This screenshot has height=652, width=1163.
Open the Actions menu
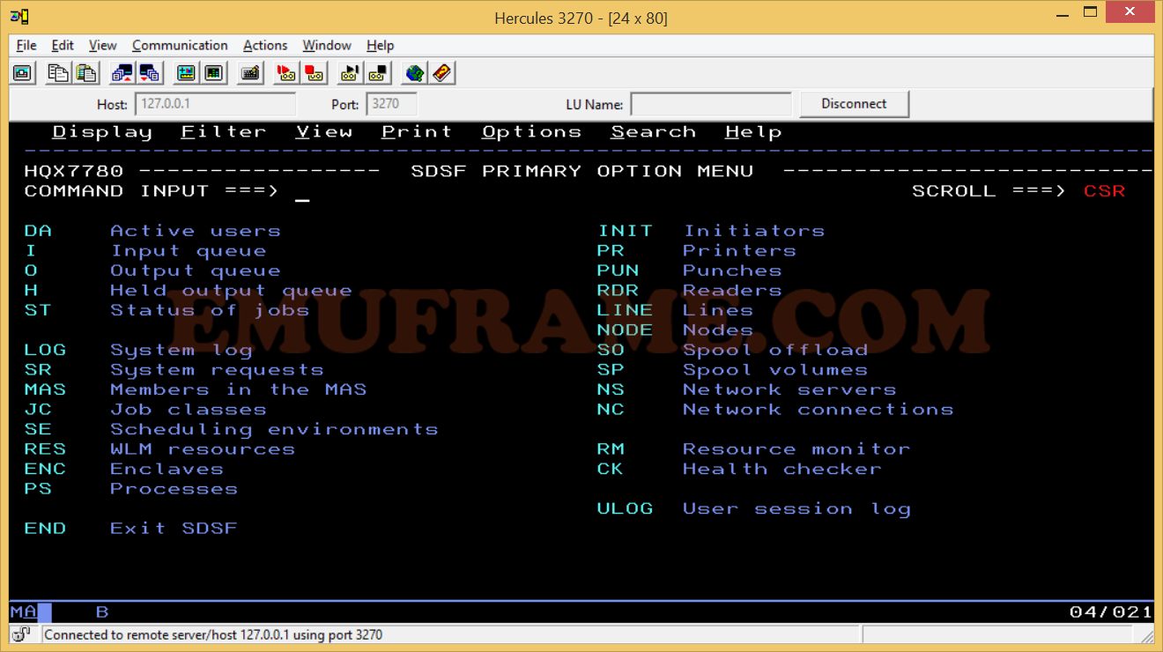click(265, 45)
